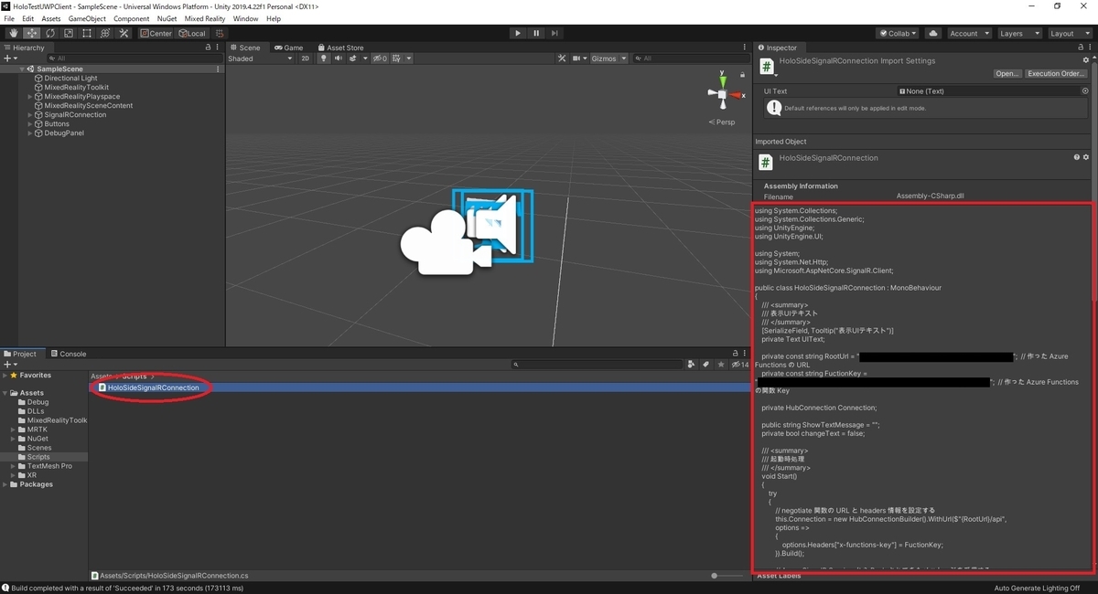Open the Gizmos dropdown

(609, 58)
